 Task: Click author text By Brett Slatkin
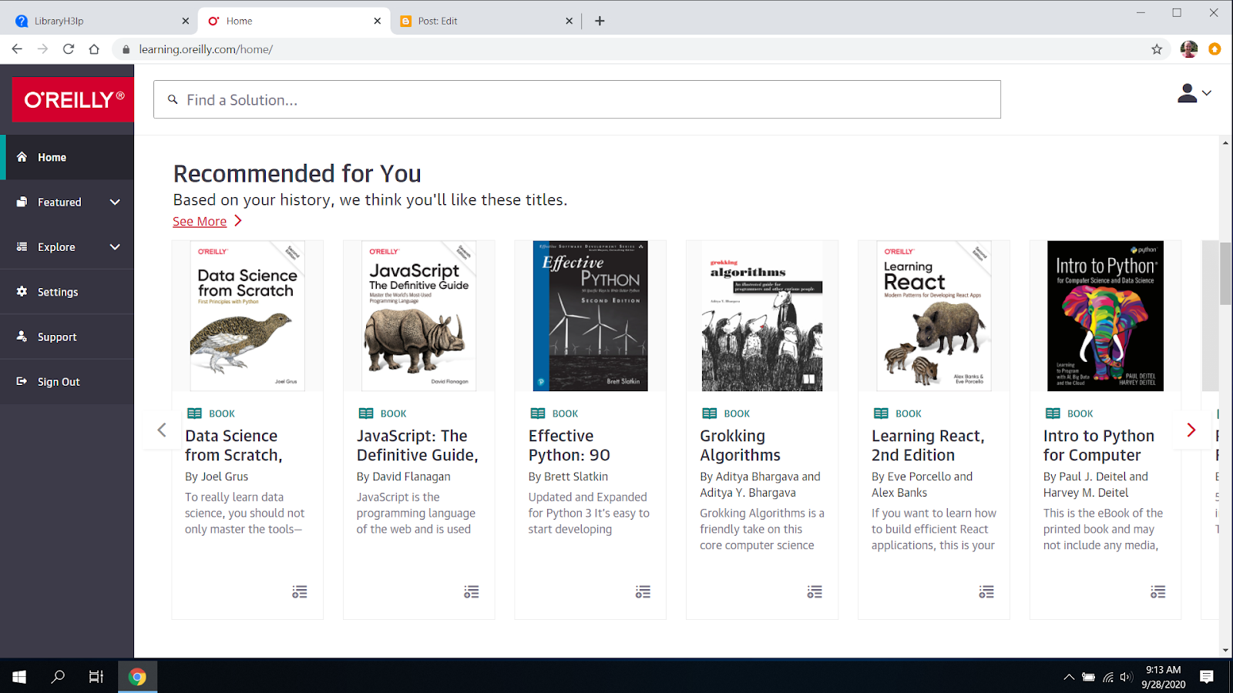click(x=568, y=477)
